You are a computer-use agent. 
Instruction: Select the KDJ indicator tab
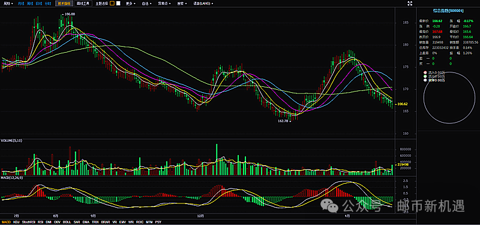point(16,222)
